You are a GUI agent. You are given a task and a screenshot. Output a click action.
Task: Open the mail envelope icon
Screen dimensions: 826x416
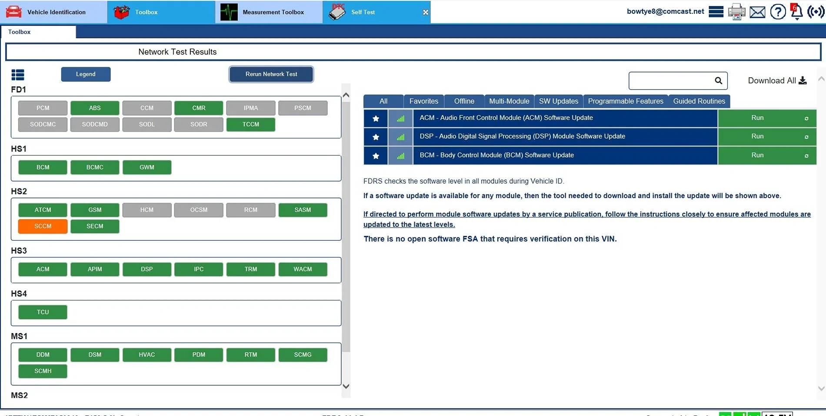click(x=757, y=12)
